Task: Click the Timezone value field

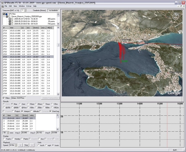Action: pos(23,11)
